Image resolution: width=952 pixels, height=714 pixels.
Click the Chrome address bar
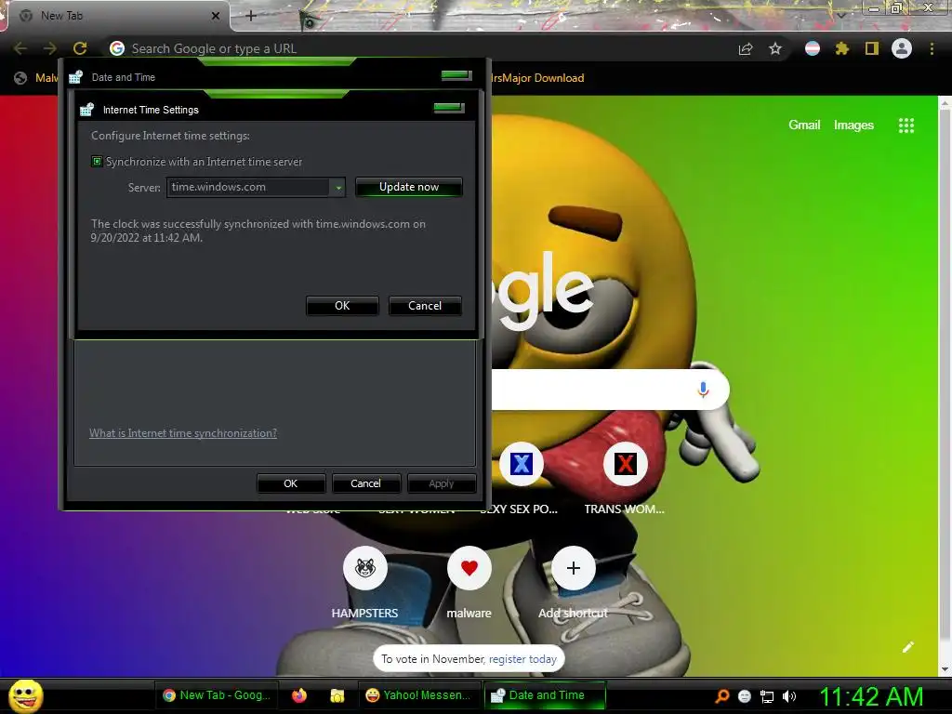click(x=419, y=48)
